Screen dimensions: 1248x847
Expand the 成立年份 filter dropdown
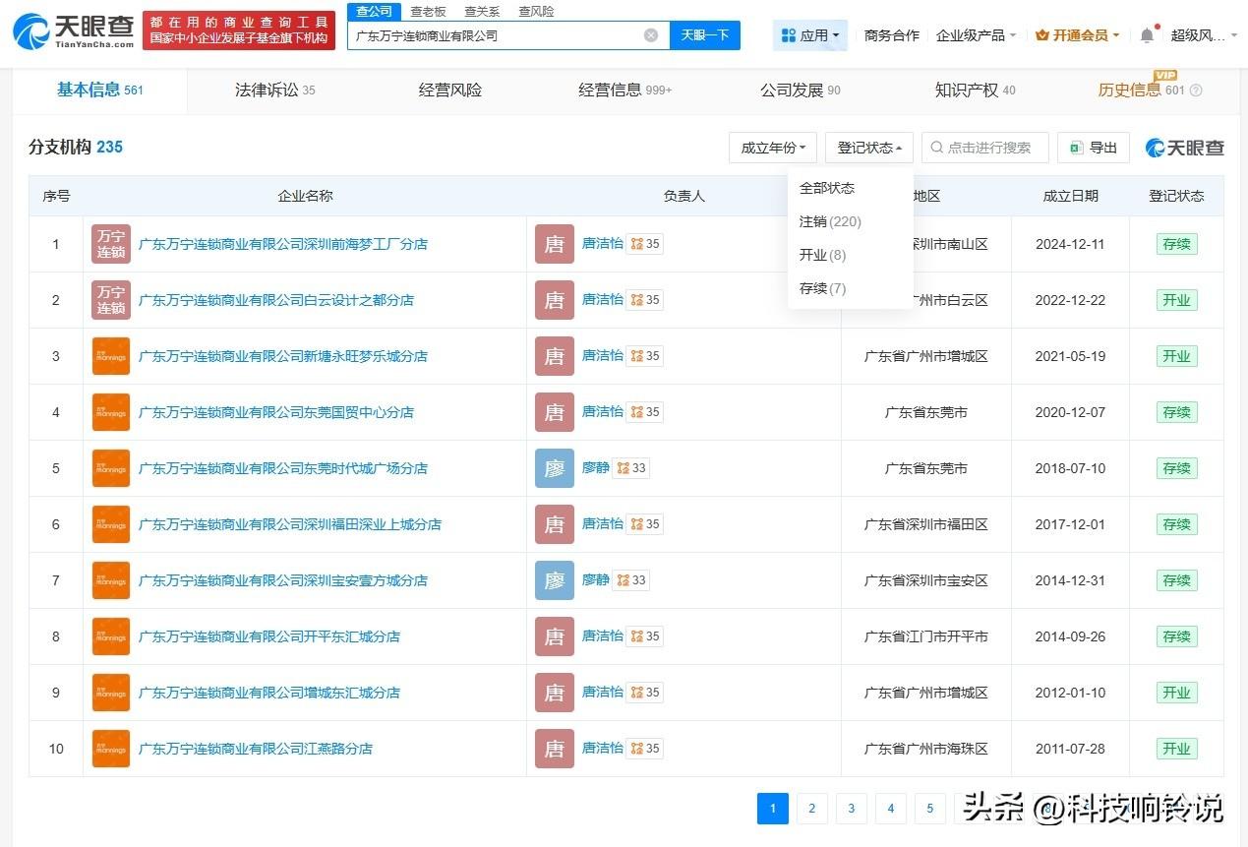click(773, 148)
